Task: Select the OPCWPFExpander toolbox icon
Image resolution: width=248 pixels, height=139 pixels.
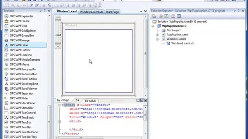Action: pos(6,16)
